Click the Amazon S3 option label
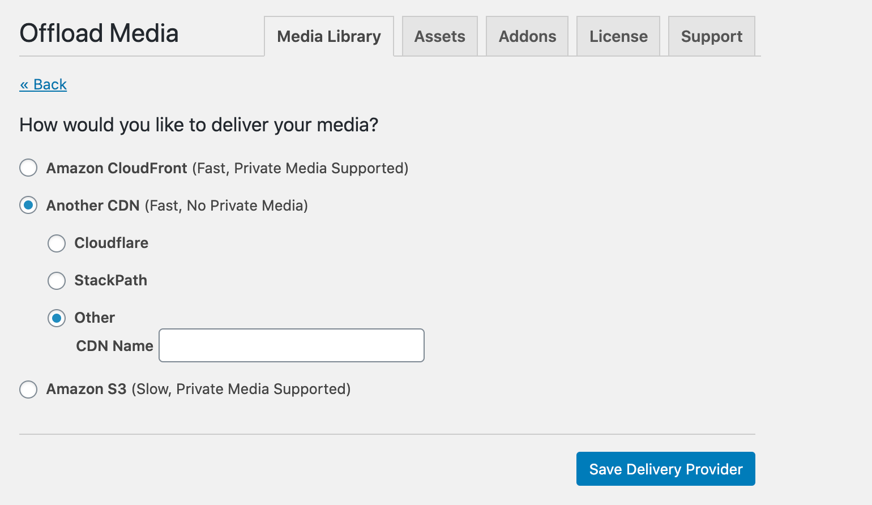 click(x=199, y=389)
